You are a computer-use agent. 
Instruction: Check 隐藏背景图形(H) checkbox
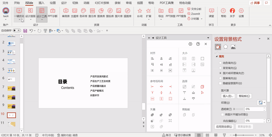coord(221,83)
